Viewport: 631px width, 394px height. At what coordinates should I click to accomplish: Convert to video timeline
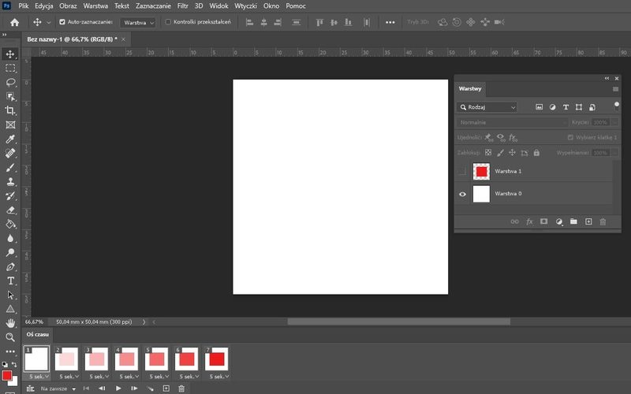coord(30,388)
